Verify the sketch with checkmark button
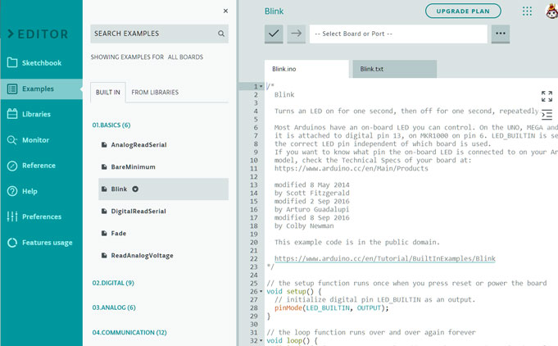This screenshot has height=346, width=558. (x=274, y=34)
